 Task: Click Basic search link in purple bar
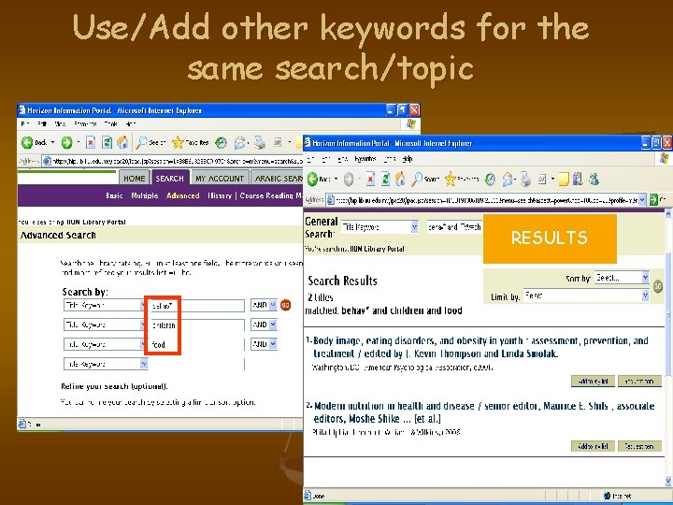[114, 195]
